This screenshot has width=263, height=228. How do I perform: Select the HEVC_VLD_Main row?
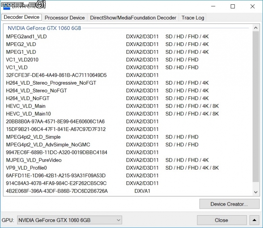[x=127, y=106]
